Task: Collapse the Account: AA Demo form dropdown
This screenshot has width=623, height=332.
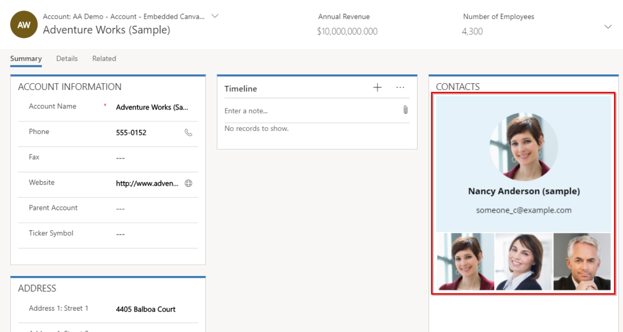Action: 215,16
